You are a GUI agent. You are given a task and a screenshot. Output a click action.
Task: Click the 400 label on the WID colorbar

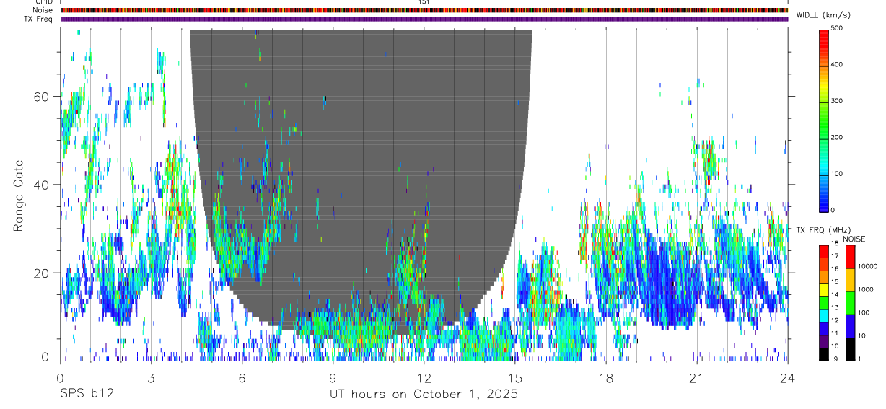point(837,65)
